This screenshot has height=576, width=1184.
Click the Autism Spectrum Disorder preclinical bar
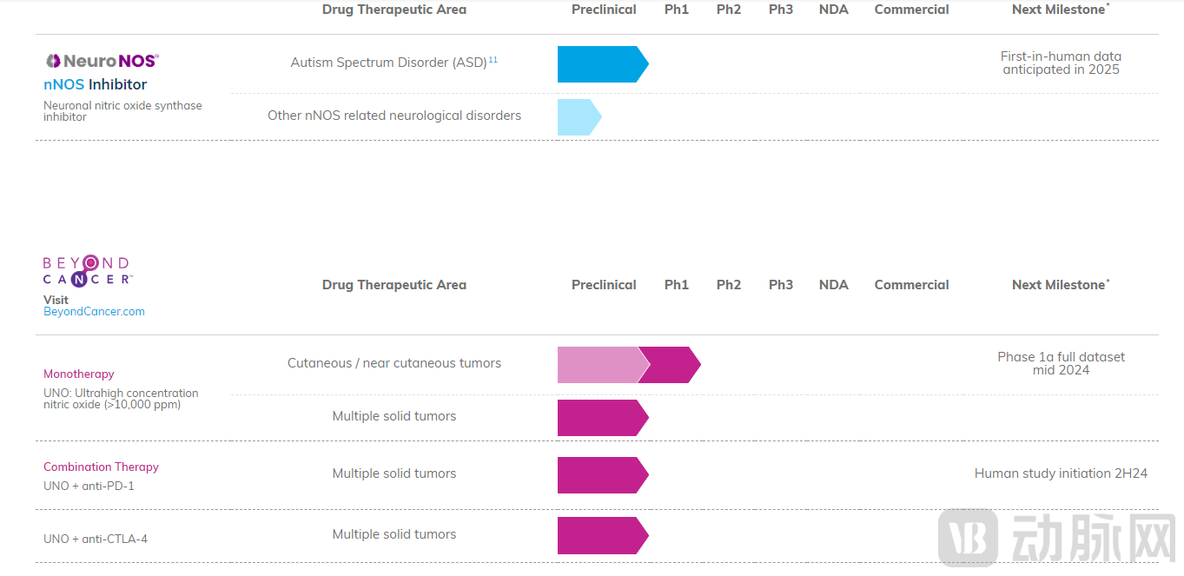(599, 64)
